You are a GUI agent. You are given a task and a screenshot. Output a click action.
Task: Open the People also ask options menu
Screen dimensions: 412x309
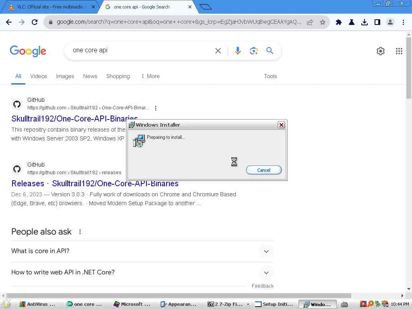[80, 232]
